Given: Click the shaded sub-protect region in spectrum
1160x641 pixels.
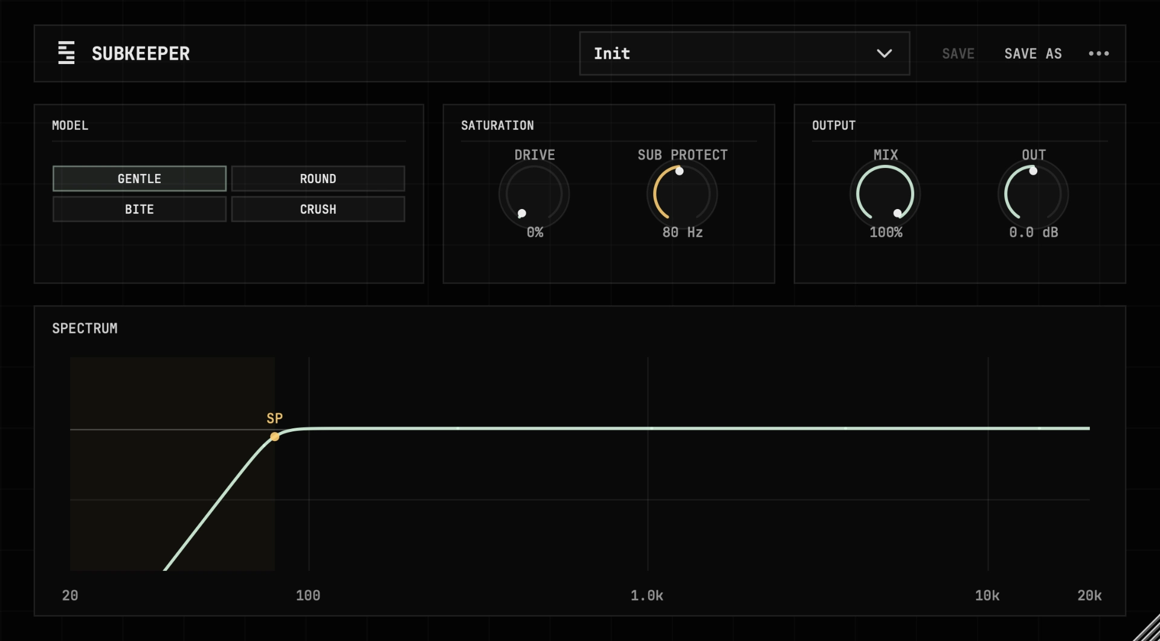Looking at the screenshot, I should (172, 463).
